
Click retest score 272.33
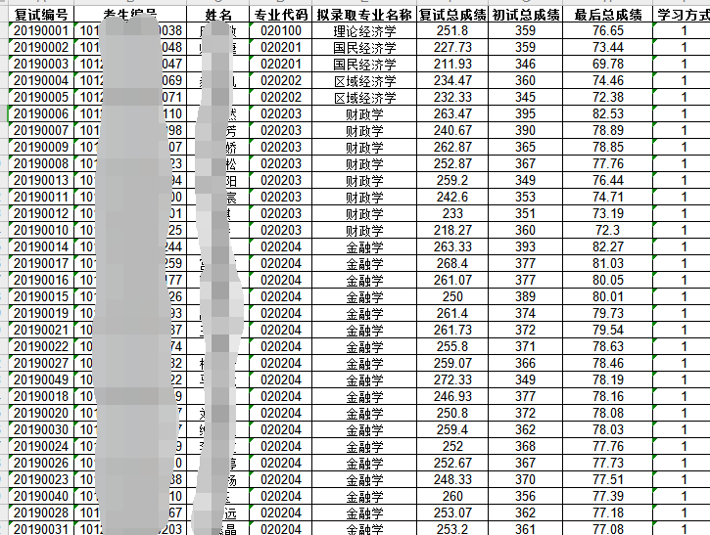pos(452,379)
